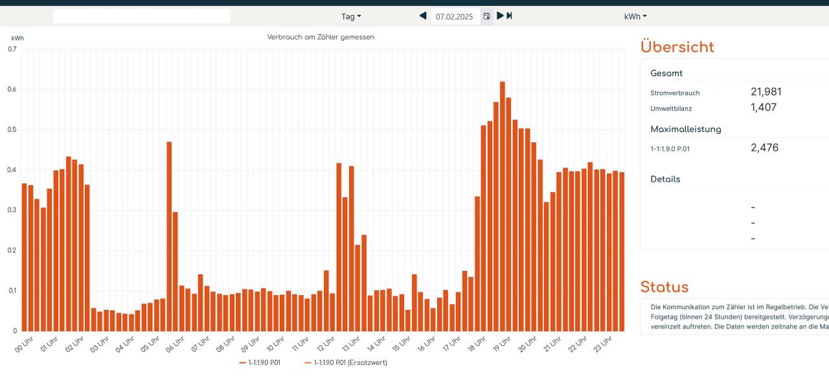Select the Maximalleistung value 2,476
Image resolution: width=829 pixels, height=381 pixels.
(x=764, y=147)
